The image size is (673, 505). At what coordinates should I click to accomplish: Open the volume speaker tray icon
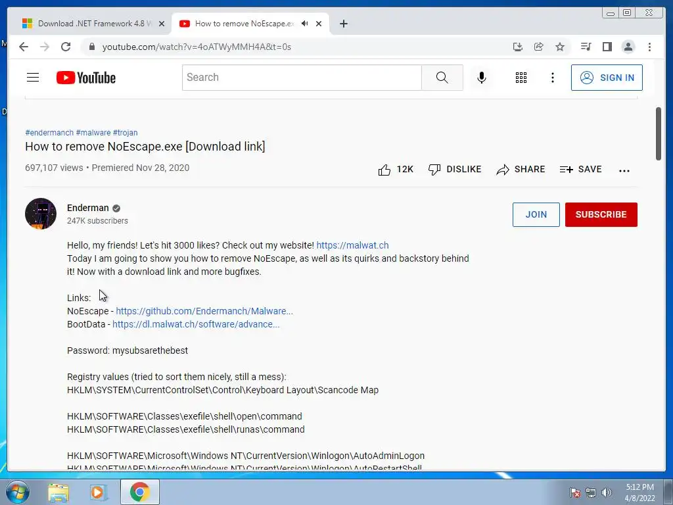pos(606,493)
